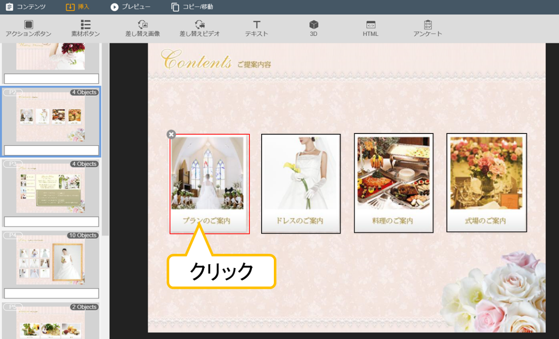
Task: Open page P3 thumbnail
Action: tap(51, 188)
